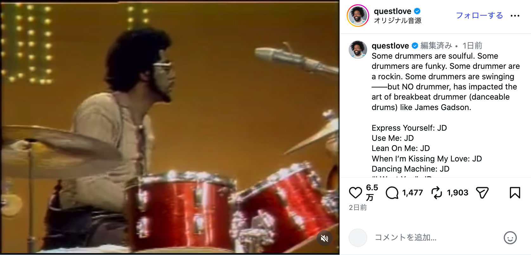
Task: Unmute the video sound
Action: coord(325,238)
